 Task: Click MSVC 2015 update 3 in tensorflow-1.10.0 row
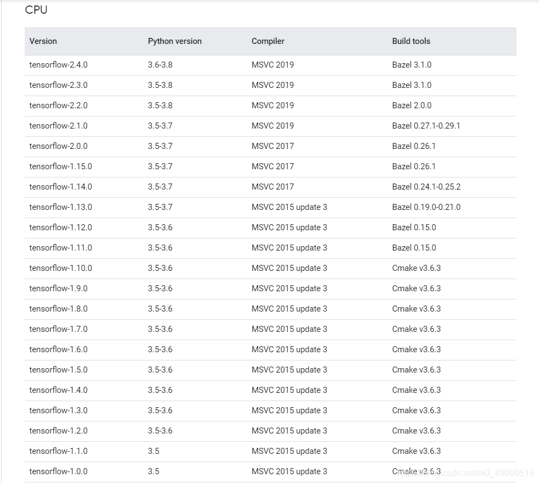point(289,268)
